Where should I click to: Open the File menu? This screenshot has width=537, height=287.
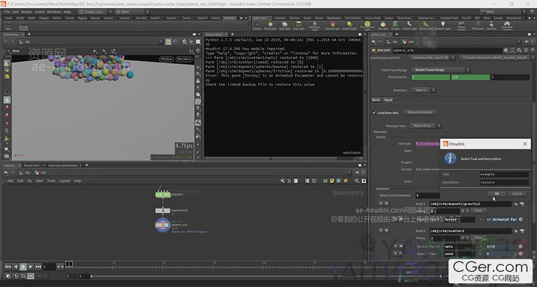click(x=7, y=12)
